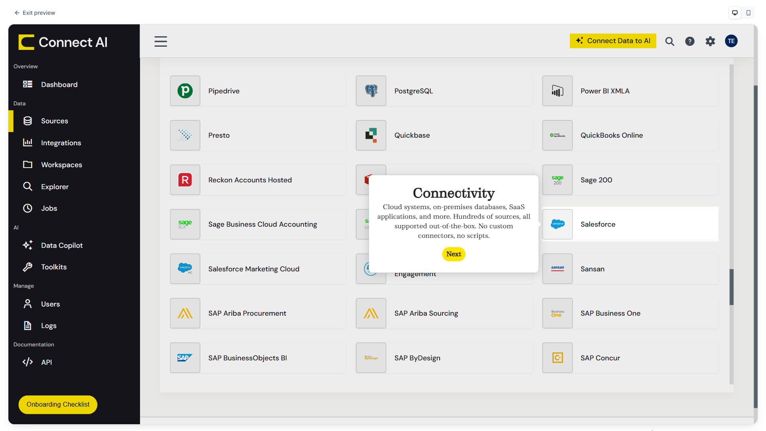Click the SAP Ariba Procurement icon
The width and height of the screenshot is (766, 431).
coord(185,313)
